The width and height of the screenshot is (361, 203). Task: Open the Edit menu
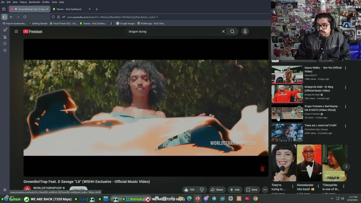tap(9, 2)
